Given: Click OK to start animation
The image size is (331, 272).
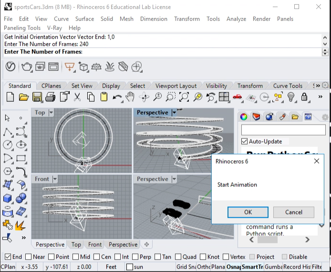Looking at the screenshot, I should pos(248,212).
